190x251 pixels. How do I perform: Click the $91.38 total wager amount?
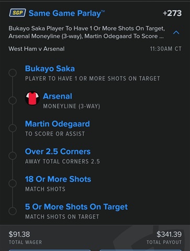coord(19,234)
